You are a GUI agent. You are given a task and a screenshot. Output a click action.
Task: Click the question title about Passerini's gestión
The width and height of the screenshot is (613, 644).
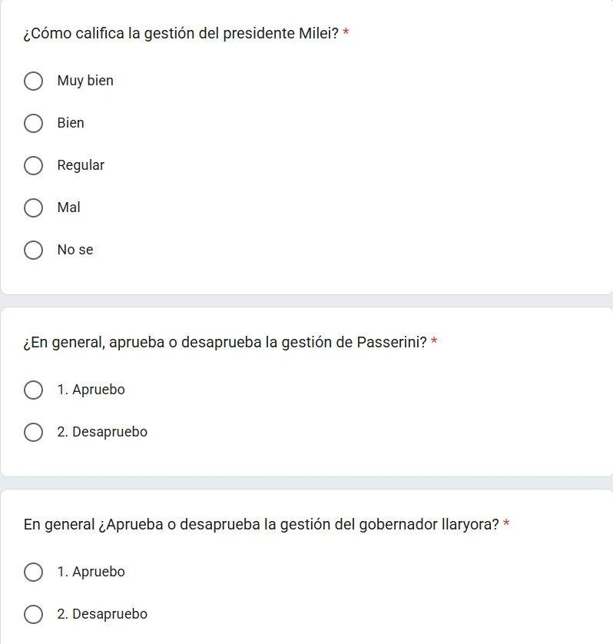click(225, 343)
